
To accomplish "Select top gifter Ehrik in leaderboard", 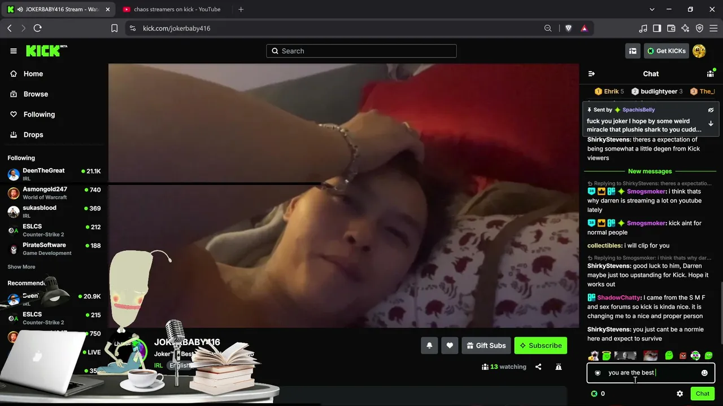I will coord(609,91).
